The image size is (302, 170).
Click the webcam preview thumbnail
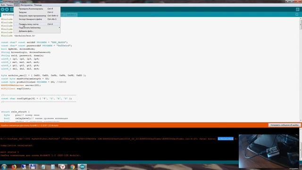click(268, 151)
